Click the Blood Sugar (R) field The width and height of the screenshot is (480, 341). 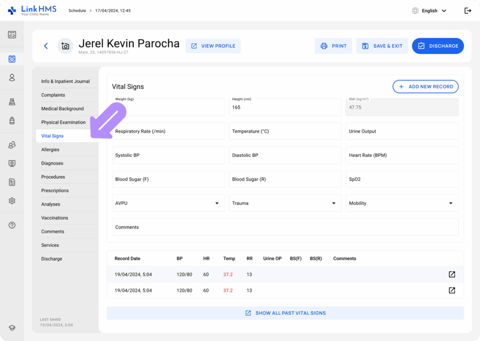click(x=285, y=179)
